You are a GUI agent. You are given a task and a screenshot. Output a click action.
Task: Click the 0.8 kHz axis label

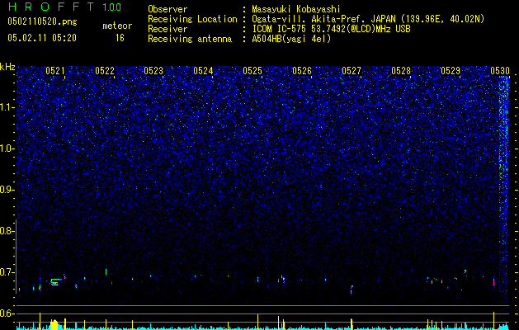[7, 231]
